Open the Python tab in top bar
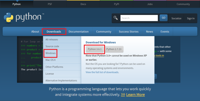Image resolution: width=200 pixels, height=101 pixels. click(x=16, y=4)
